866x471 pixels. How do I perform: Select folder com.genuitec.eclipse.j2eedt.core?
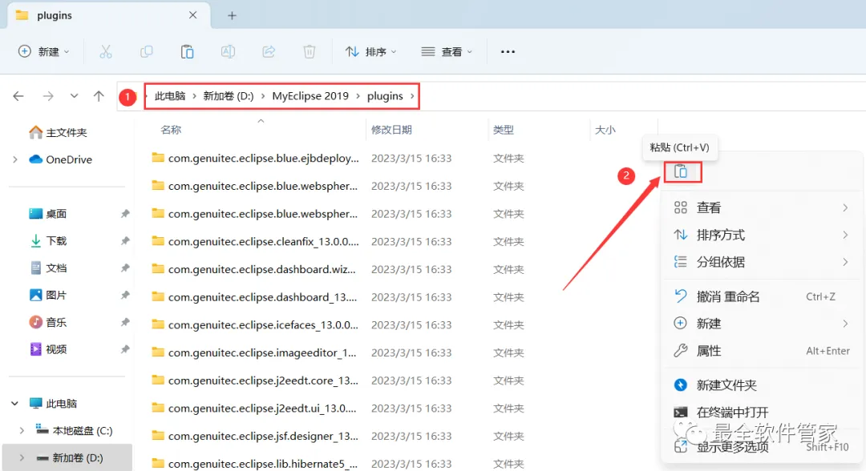(x=255, y=380)
